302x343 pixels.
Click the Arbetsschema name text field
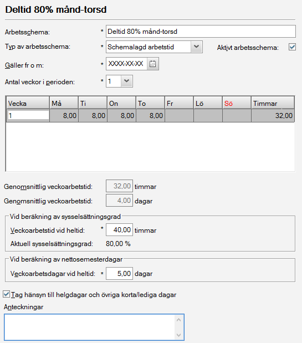(201, 31)
